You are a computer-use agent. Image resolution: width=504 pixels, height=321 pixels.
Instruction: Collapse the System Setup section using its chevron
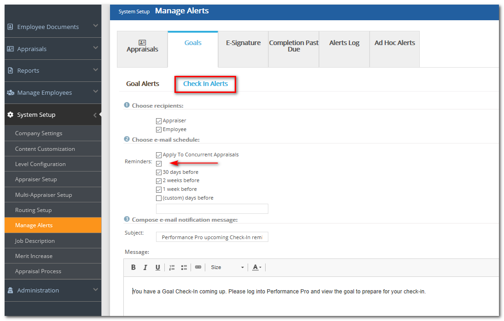click(x=95, y=115)
